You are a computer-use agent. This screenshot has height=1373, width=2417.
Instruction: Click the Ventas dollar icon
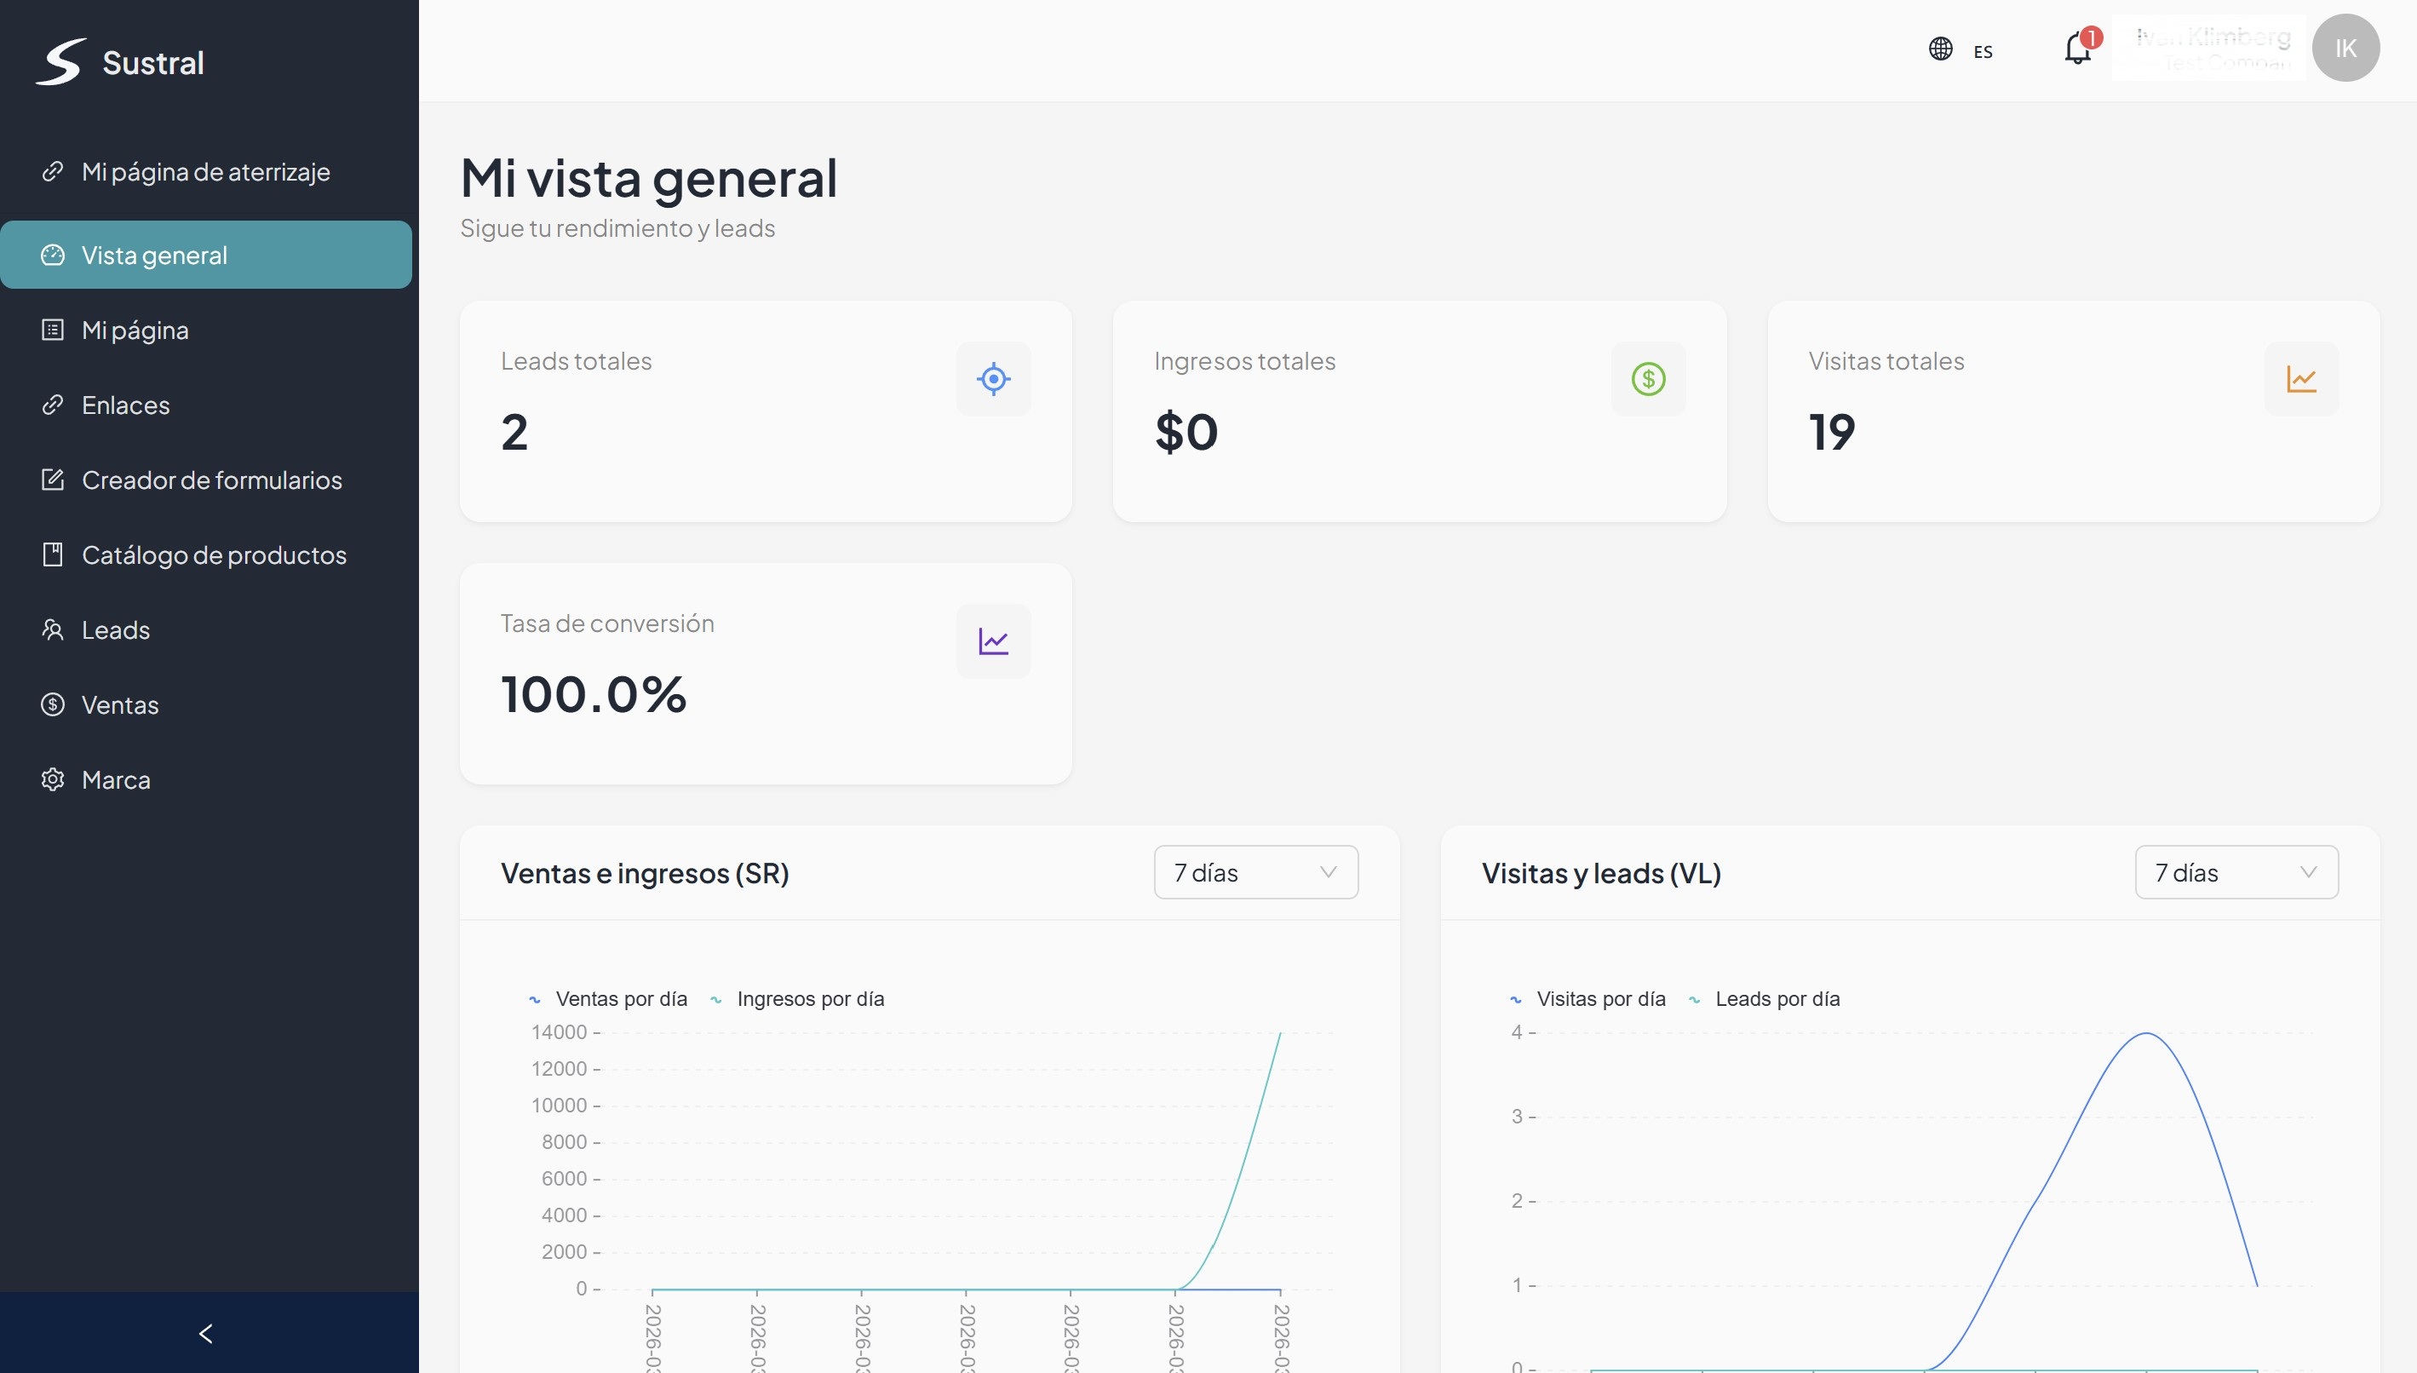tap(53, 704)
